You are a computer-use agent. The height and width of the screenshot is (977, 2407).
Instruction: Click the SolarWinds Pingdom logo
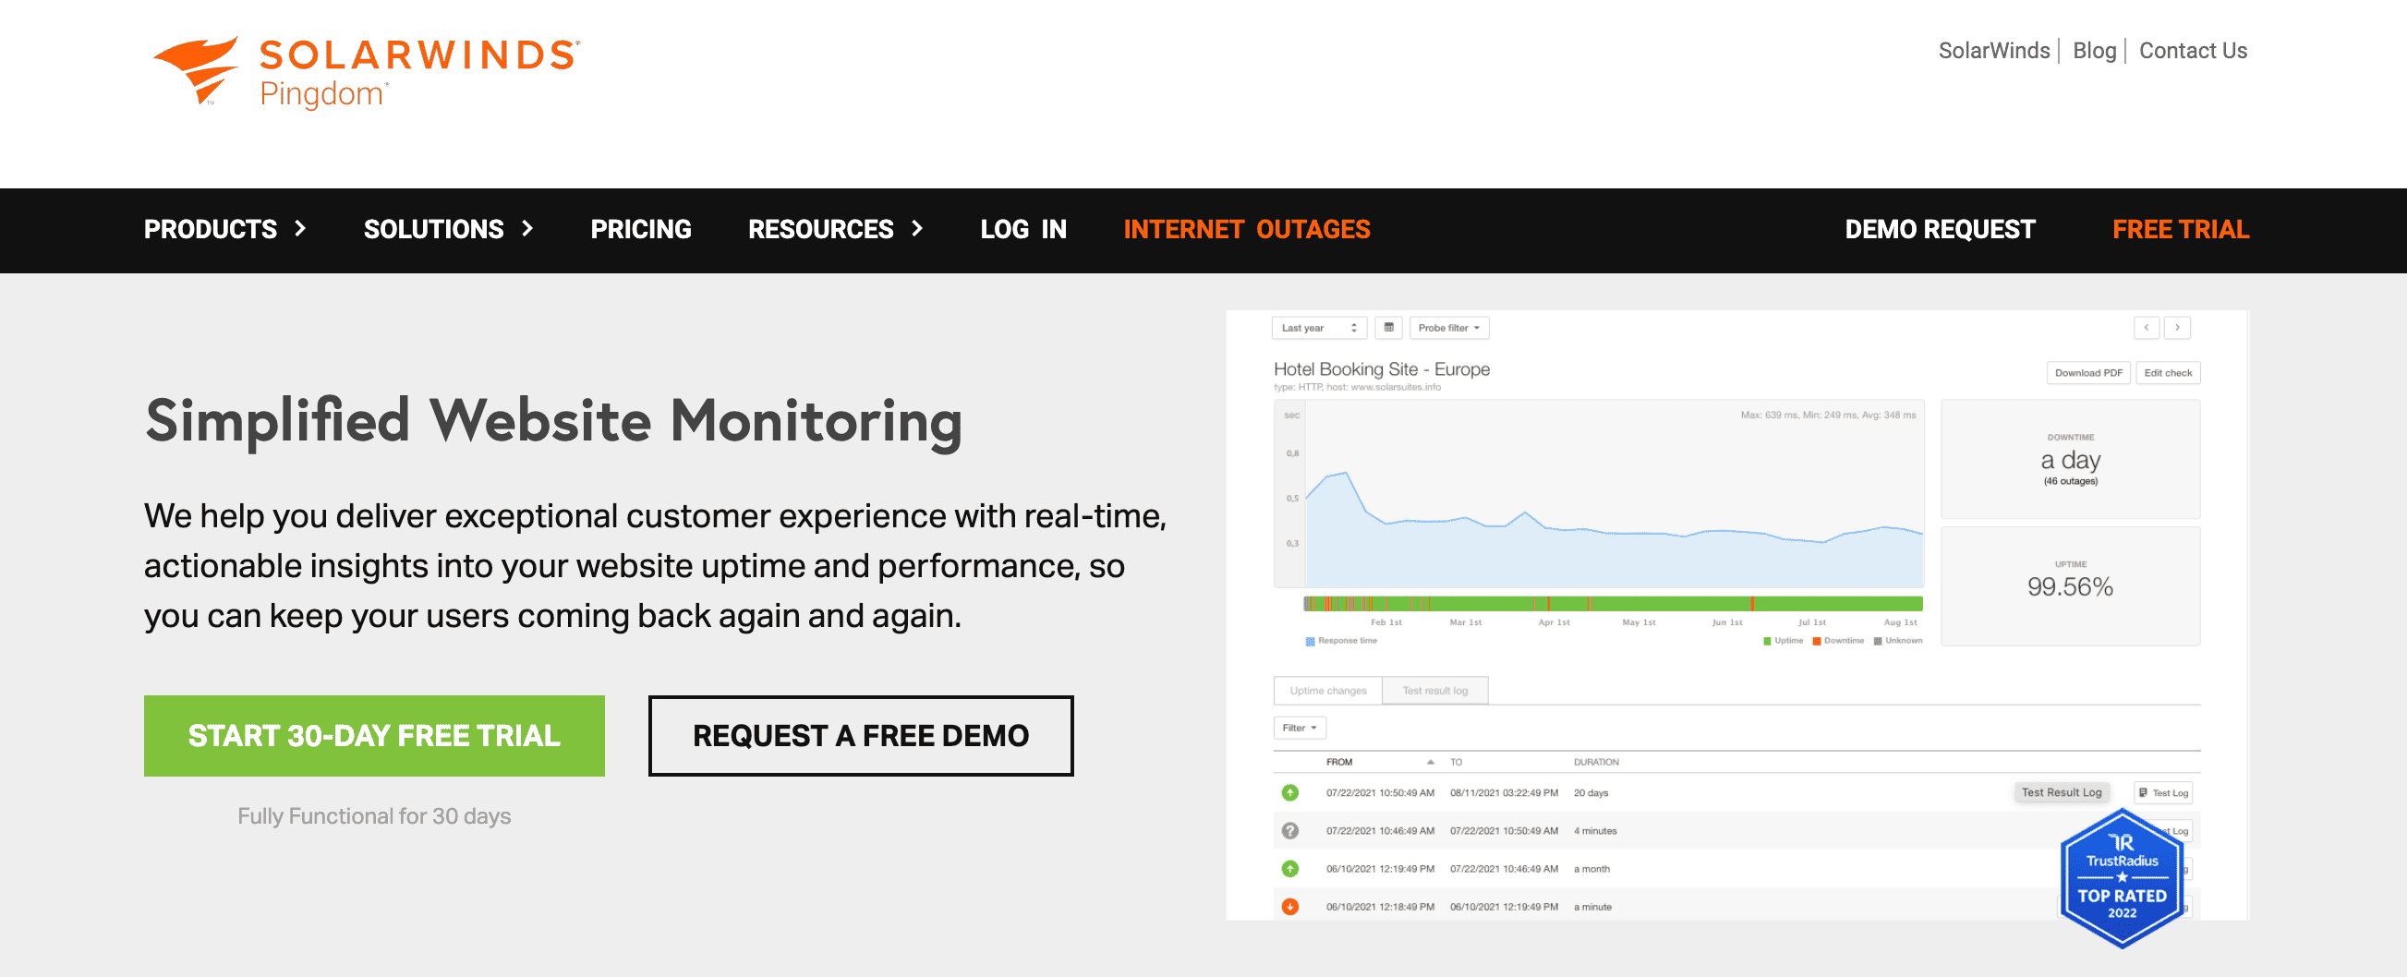(x=366, y=73)
